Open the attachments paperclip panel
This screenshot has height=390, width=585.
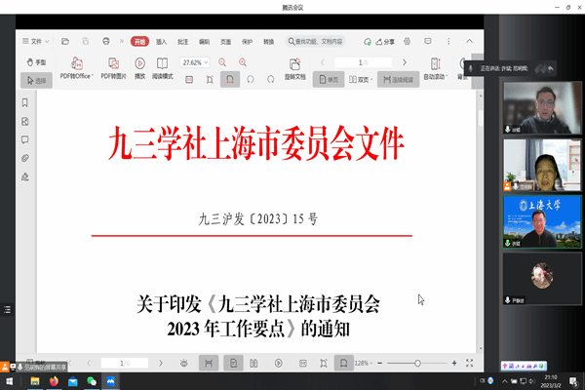(x=24, y=158)
